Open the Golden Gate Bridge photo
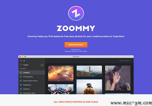The height and width of the screenshot is (106, 152). pyautogui.click(x=89, y=71)
